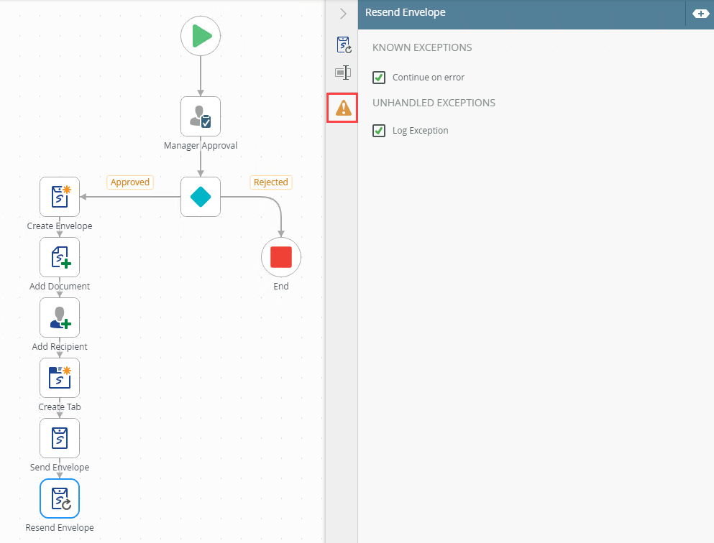Switch to the step name properties tab
The image size is (714, 543).
343,73
